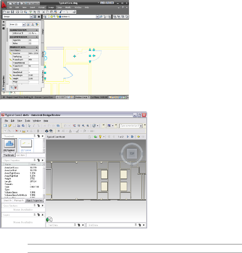Click Favorites star icon in AutoCAD title bar
The width and height of the screenshot is (242, 253).
click(112, 3)
